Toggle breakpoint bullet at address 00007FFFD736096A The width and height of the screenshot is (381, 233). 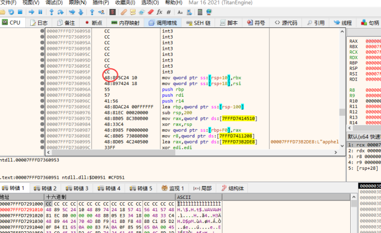coord(42,89)
